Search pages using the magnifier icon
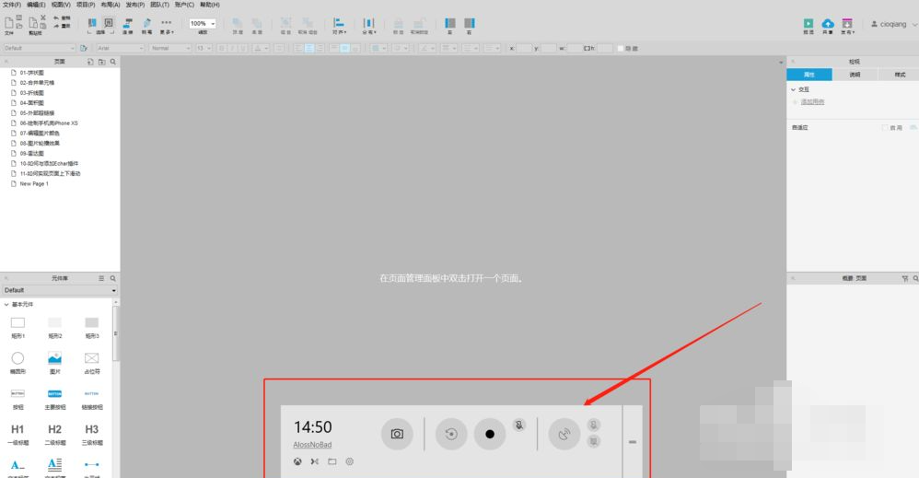 coord(113,62)
